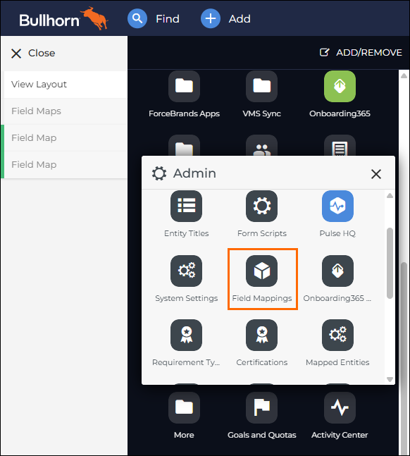Open Requirement Types ribbon icon
The height and width of the screenshot is (456, 410).
point(187,335)
